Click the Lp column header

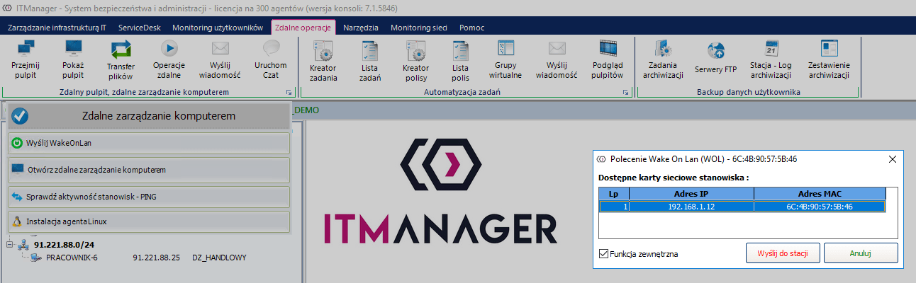[x=614, y=194]
